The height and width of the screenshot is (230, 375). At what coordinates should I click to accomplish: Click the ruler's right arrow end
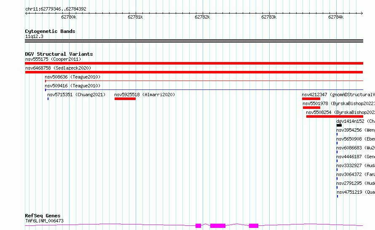(x=362, y=13)
